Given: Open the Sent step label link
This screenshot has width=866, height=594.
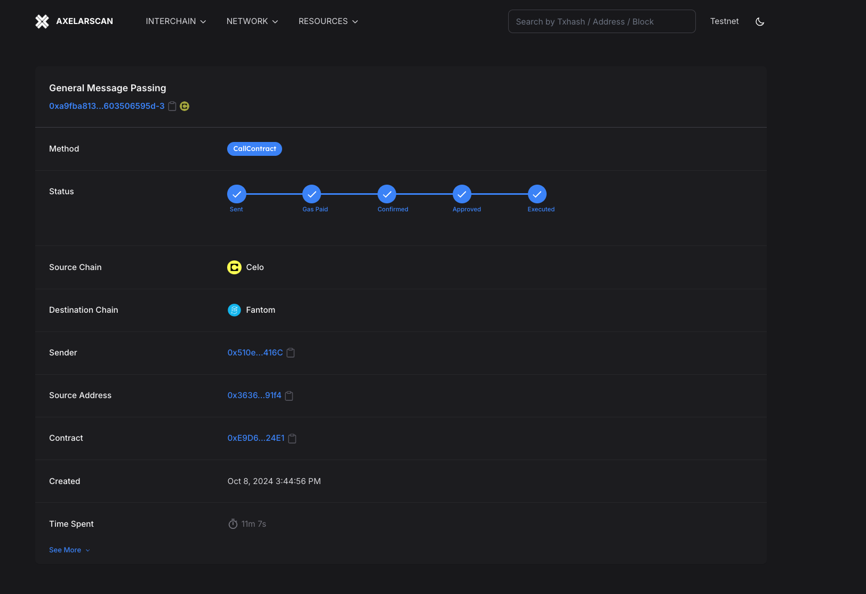Looking at the screenshot, I should pos(236,209).
